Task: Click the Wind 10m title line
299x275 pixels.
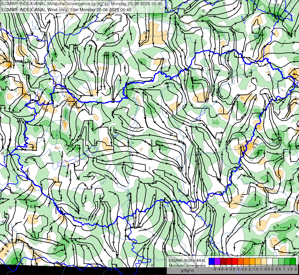Action: click(x=66, y=9)
